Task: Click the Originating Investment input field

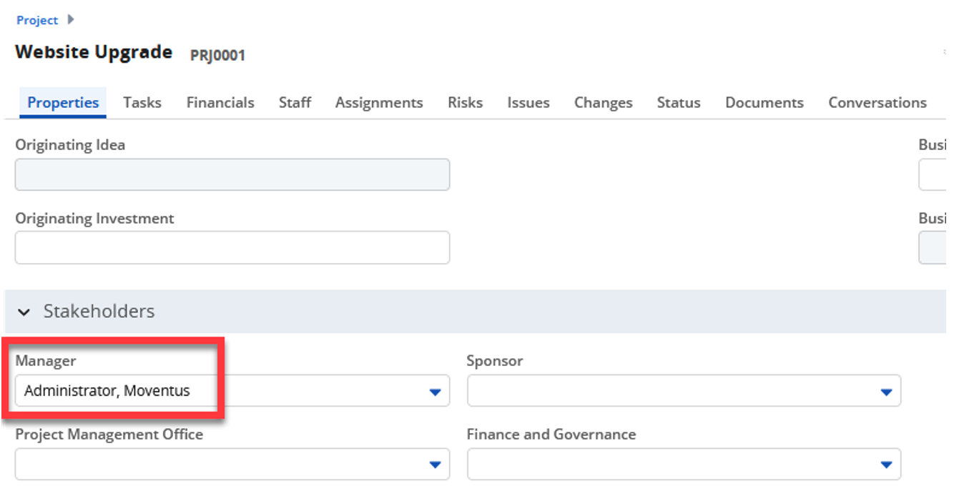Action: pyautogui.click(x=232, y=247)
